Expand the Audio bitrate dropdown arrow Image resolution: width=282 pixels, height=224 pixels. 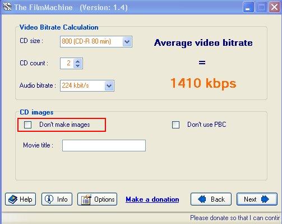(x=109, y=85)
